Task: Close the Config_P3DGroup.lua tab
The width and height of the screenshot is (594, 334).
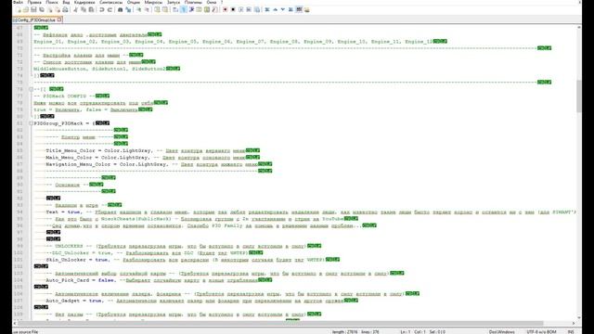Action: [x=59, y=19]
